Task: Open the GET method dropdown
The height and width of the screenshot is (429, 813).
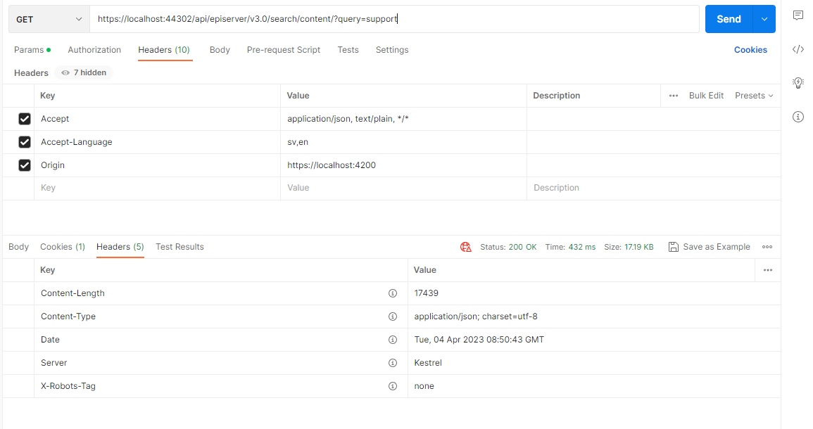Action: 49,20
